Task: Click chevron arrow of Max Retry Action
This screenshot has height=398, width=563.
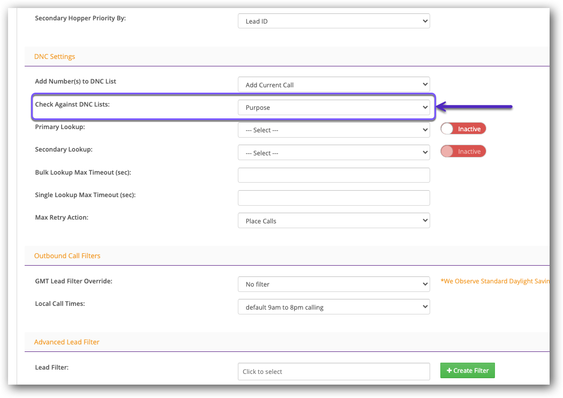Action: [x=425, y=221]
